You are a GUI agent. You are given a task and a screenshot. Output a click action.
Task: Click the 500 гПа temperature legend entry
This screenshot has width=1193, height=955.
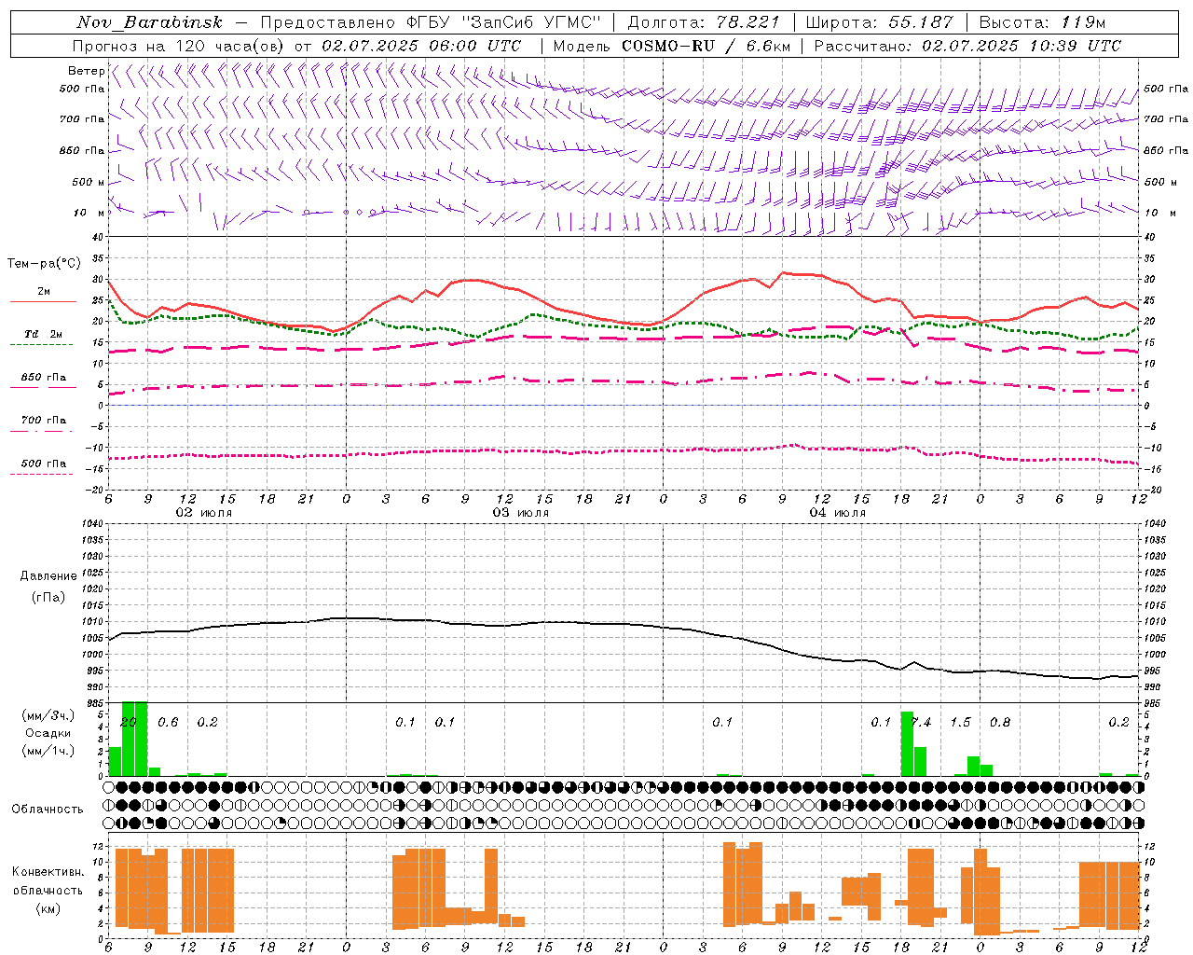tap(44, 464)
